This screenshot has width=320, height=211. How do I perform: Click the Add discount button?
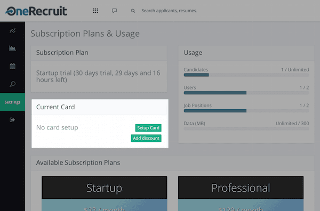146,138
